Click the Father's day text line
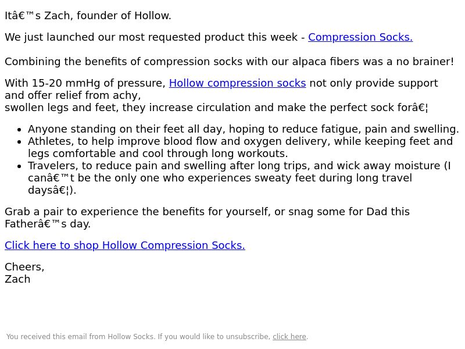 click(48, 224)
